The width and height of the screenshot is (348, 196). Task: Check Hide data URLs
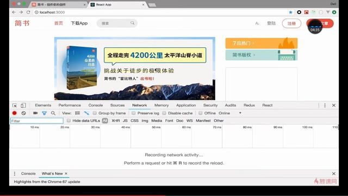click(x=69, y=121)
